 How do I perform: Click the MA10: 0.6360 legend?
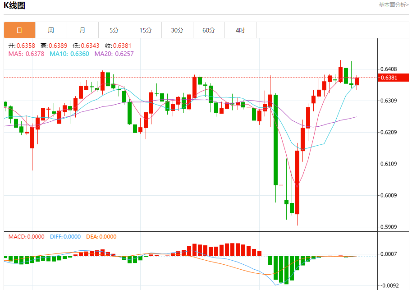click(x=69, y=54)
